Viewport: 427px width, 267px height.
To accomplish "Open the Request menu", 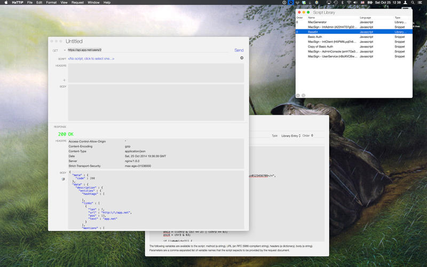I will coord(77,3).
